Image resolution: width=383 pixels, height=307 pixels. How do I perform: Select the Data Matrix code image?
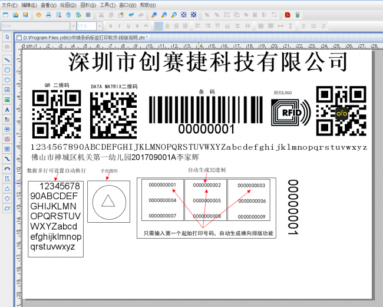(x=113, y=115)
